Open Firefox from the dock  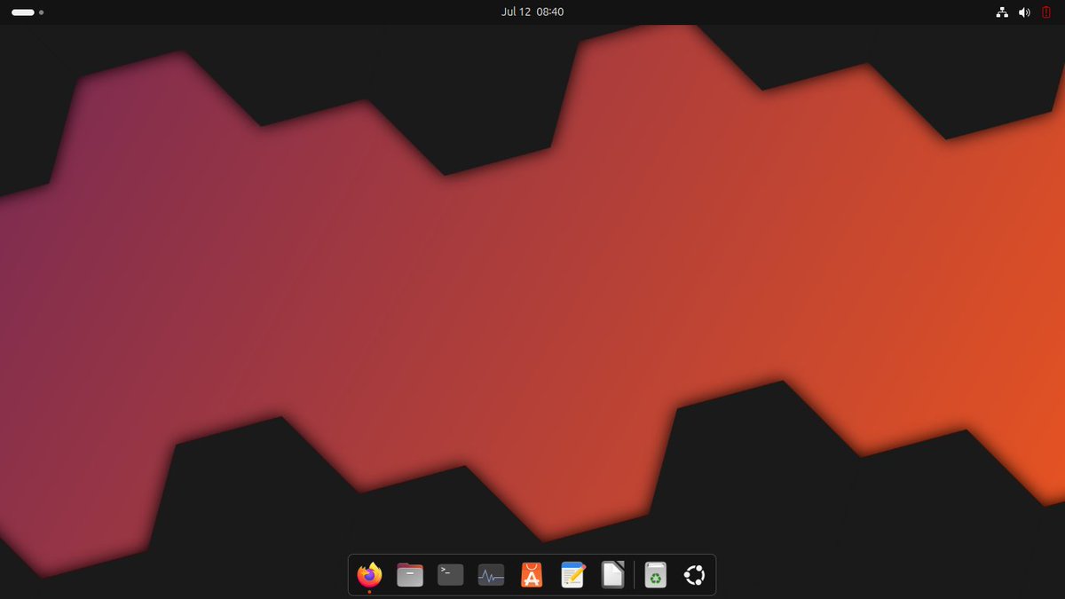[369, 575]
